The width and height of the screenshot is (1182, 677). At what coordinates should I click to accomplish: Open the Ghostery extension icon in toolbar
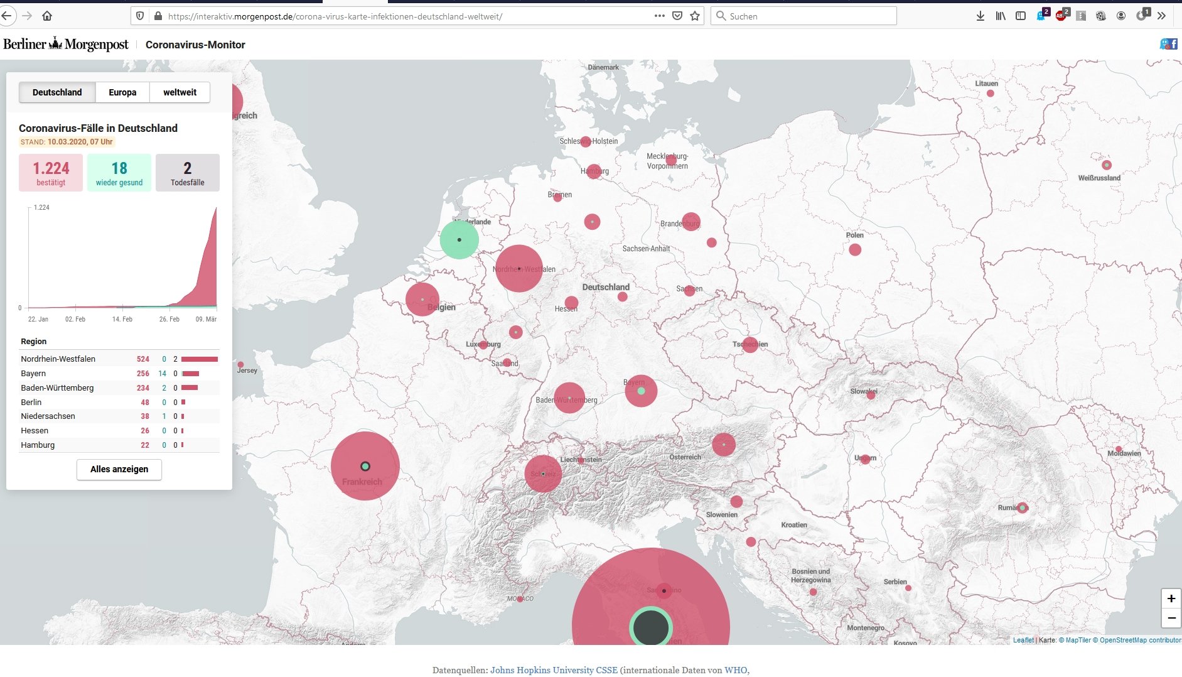pos(1041,16)
